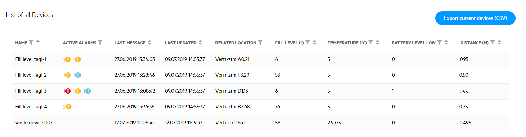Filter by Active Alarms column
This screenshot has height=137, width=526.
pyautogui.click(x=100, y=43)
